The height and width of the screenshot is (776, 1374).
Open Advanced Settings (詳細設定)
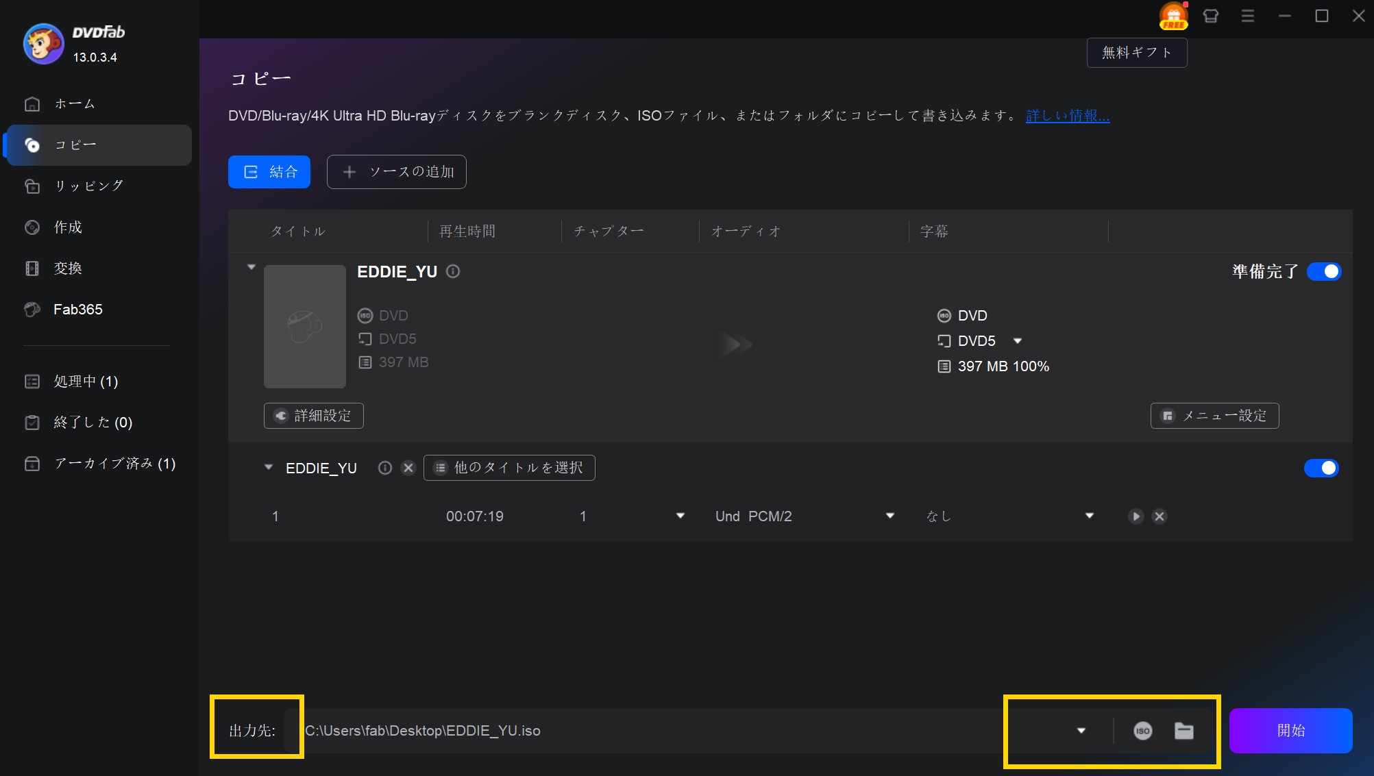click(314, 416)
